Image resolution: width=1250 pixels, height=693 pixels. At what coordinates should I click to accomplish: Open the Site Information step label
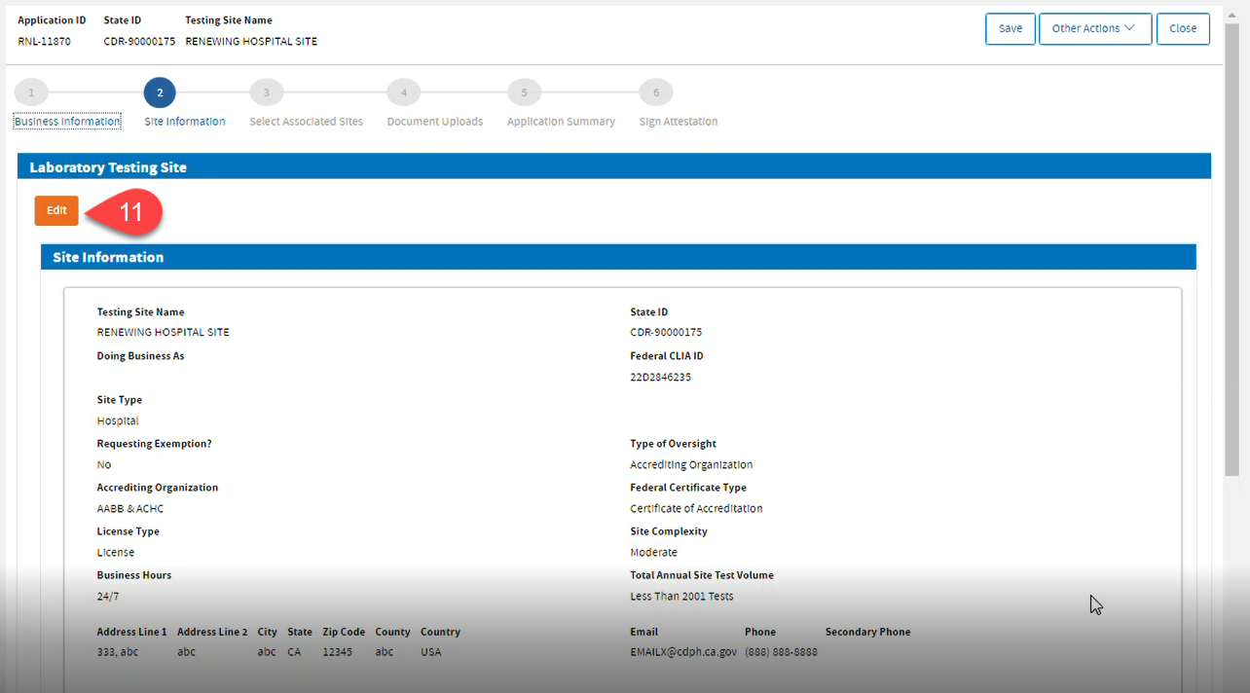185,122
